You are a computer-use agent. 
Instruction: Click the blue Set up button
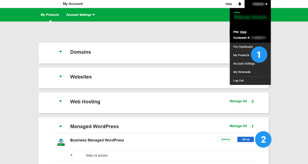pos(246,139)
